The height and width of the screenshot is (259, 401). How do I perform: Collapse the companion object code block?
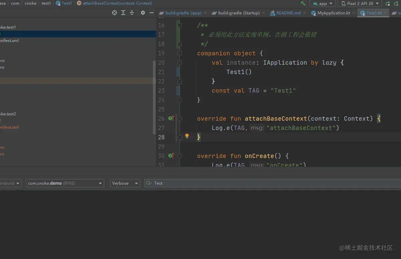[180, 53]
